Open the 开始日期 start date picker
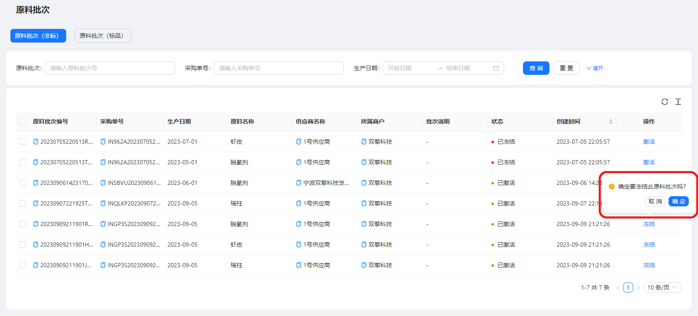Screen dimensions: 698x316 (x=409, y=68)
